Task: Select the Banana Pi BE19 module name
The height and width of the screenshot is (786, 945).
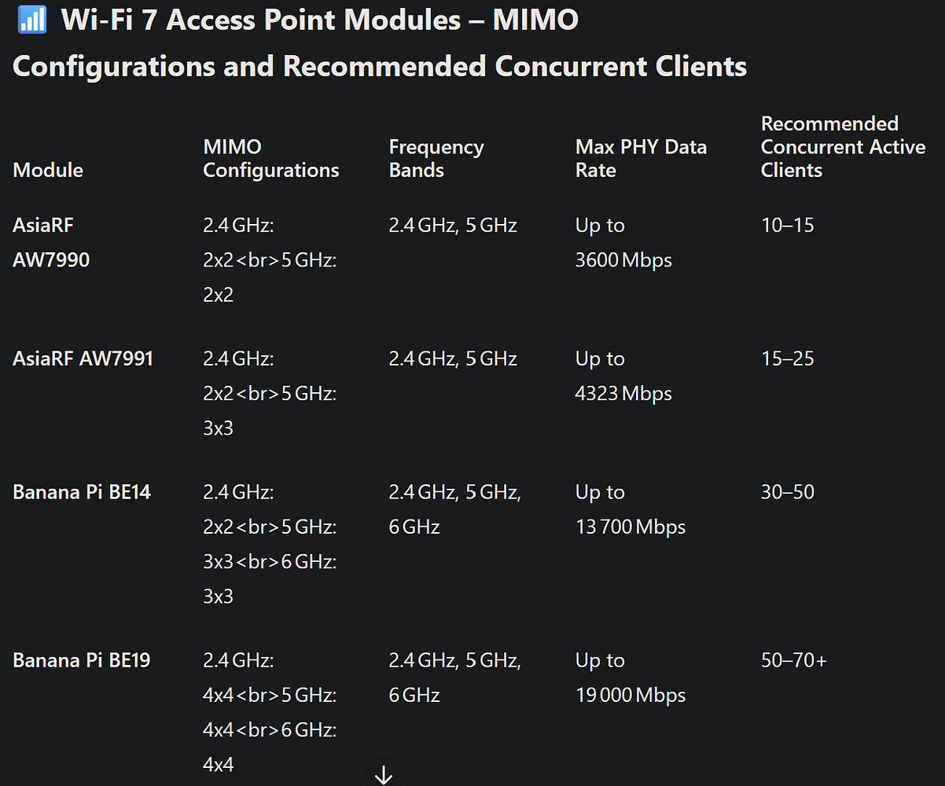Action: pyautogui.click(x=82, y=660)
